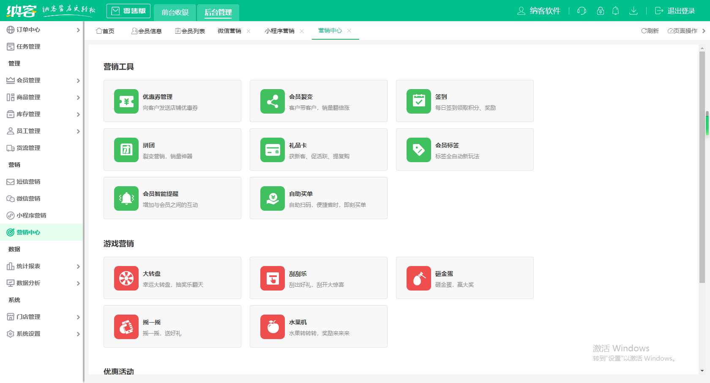Expand the 统计报表 sidebar section
This screenshot has width=710, height=383.
pyautogui.click(x=42, y=266)
